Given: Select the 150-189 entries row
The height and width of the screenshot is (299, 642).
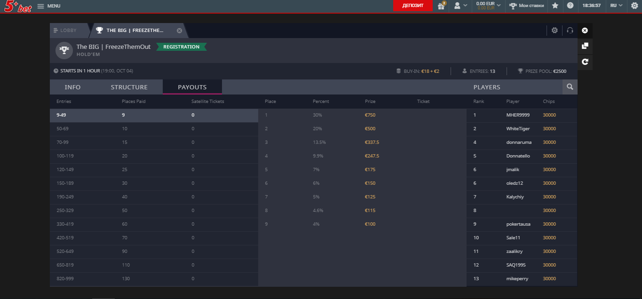Looking at the screenshot, I should 154,183.
